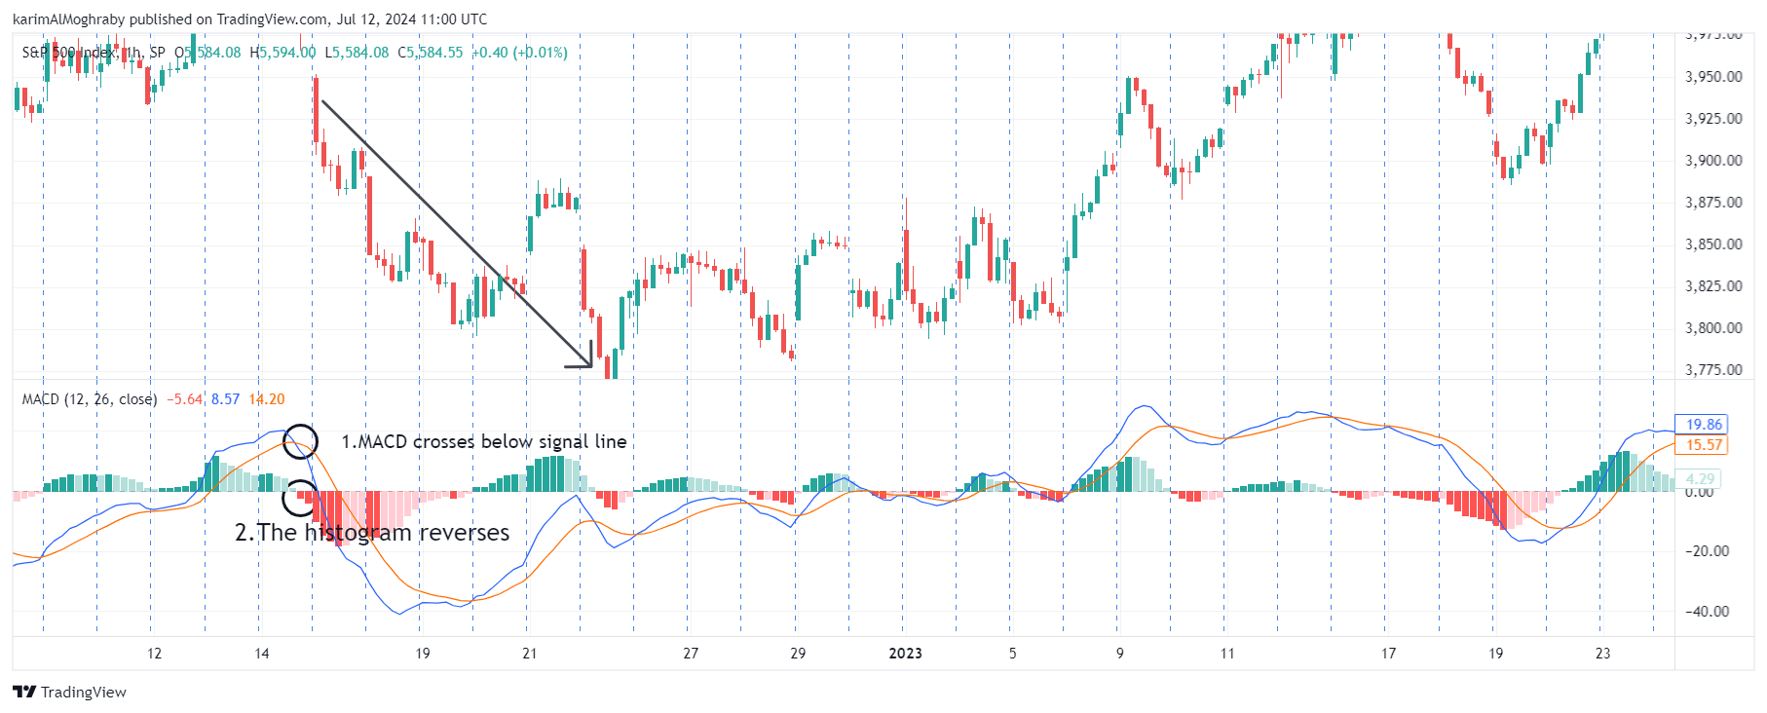The height and width of the screenshot is (713, 1767).
Task: Click the S&P 500 Index symbol legend
Action: click(x=94, y=53)
